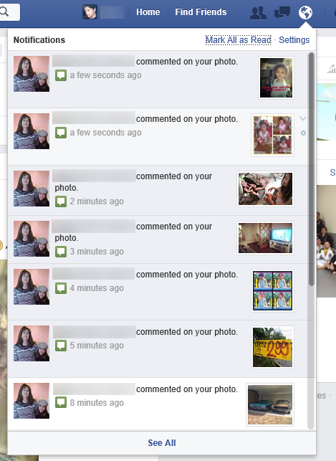This screenshot has height=461, width=336.
Task: Open the profile picture in the top bar
Action: click(90, 12)
